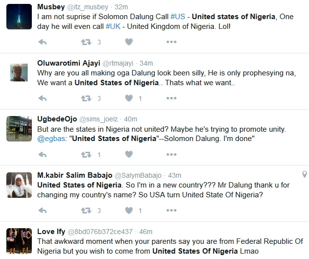Click the location pin on Babajo's tweet

coord(305,174)
